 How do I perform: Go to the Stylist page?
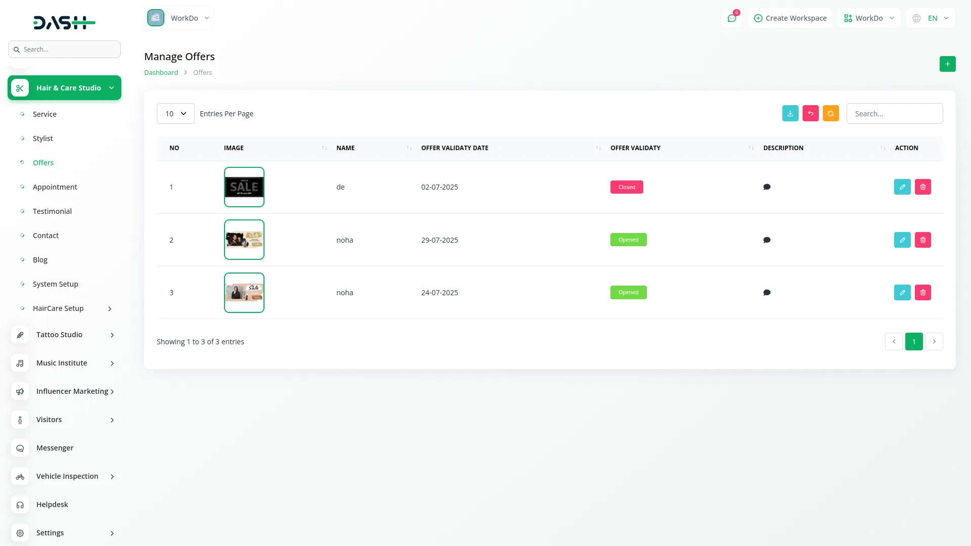pyautogui.click(x=42, y=139)
